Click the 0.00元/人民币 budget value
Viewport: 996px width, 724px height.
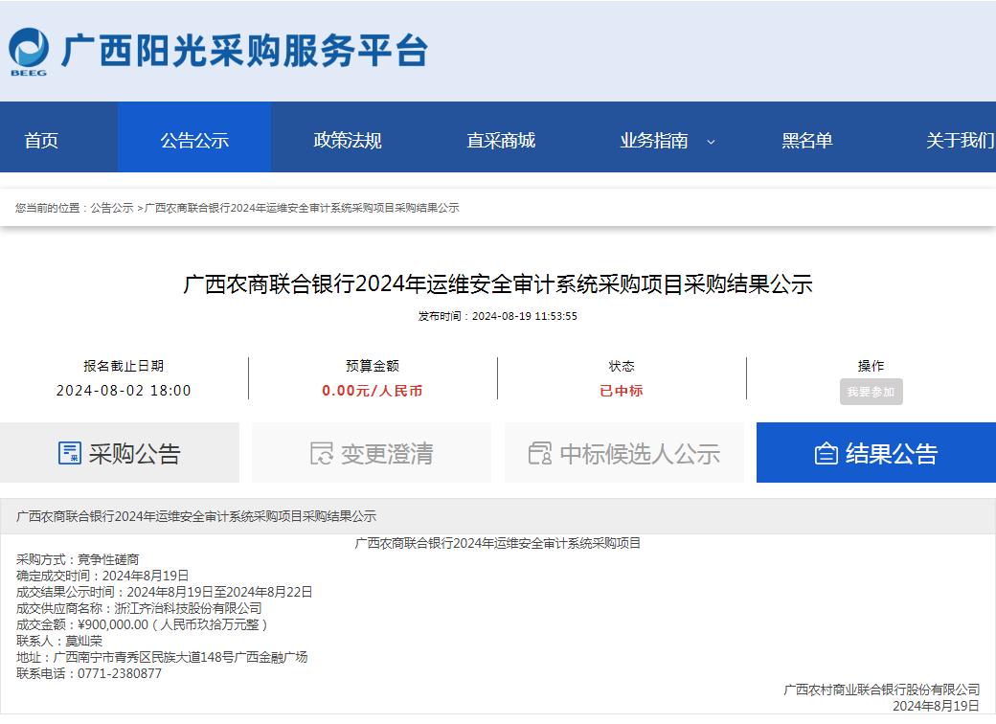[x=373, y=391]
